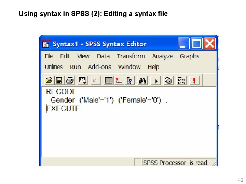
Task: Click the Go to Case icon
Action: click(x=119, y=80)
